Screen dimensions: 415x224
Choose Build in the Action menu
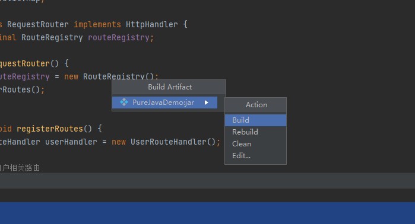[255, 120]
